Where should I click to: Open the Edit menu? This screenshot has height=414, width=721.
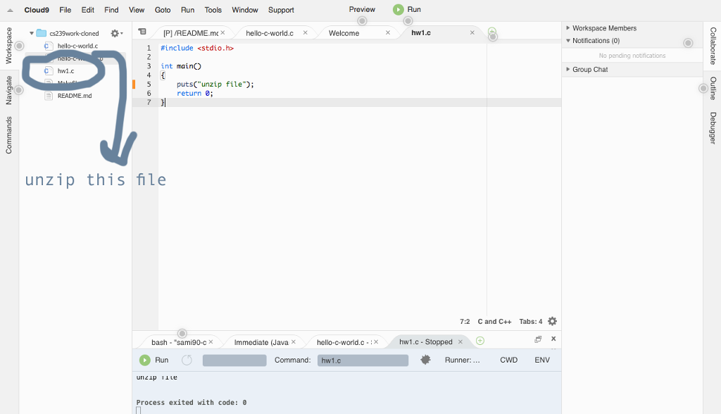coord(88,10)
